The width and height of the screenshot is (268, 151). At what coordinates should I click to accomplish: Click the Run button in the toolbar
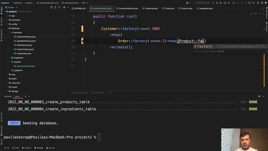tap(213, 3)
